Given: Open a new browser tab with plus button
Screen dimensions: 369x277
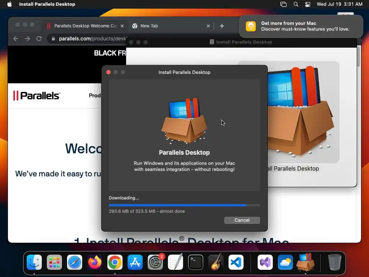Looking at the screenshot, I should point(222,26).
